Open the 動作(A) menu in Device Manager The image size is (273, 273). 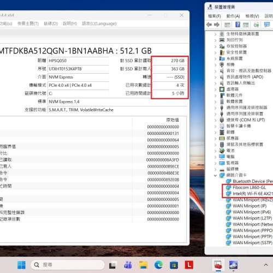tap(233, 16)
